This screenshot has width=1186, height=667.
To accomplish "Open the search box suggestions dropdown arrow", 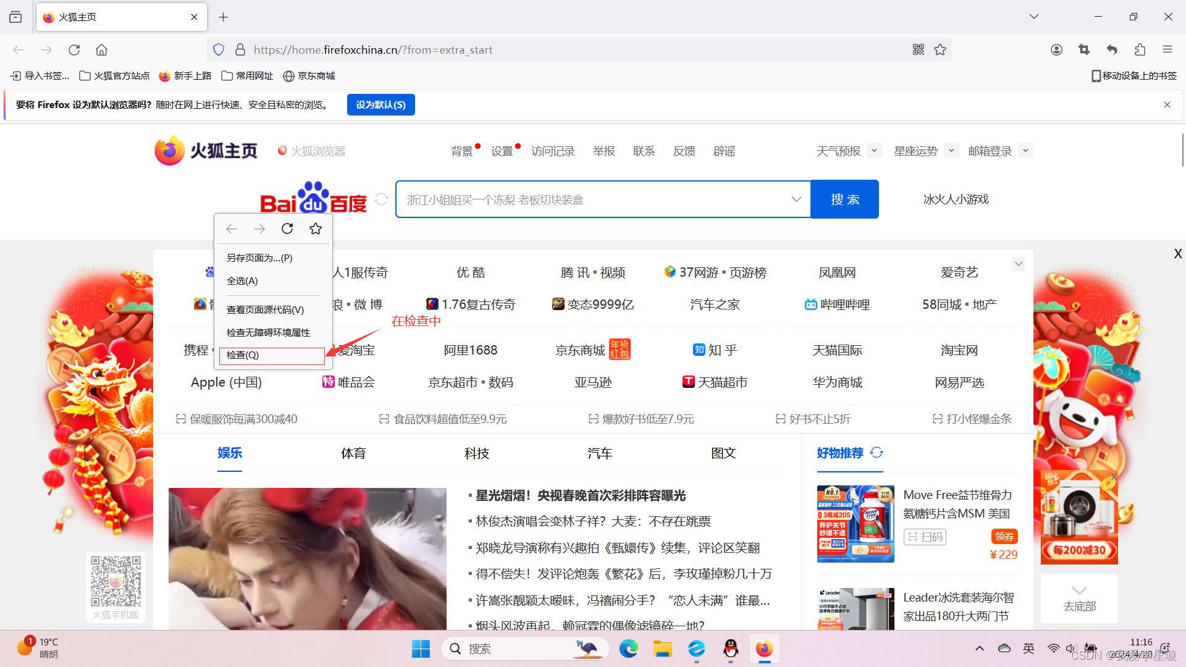I will pos(796,199).
